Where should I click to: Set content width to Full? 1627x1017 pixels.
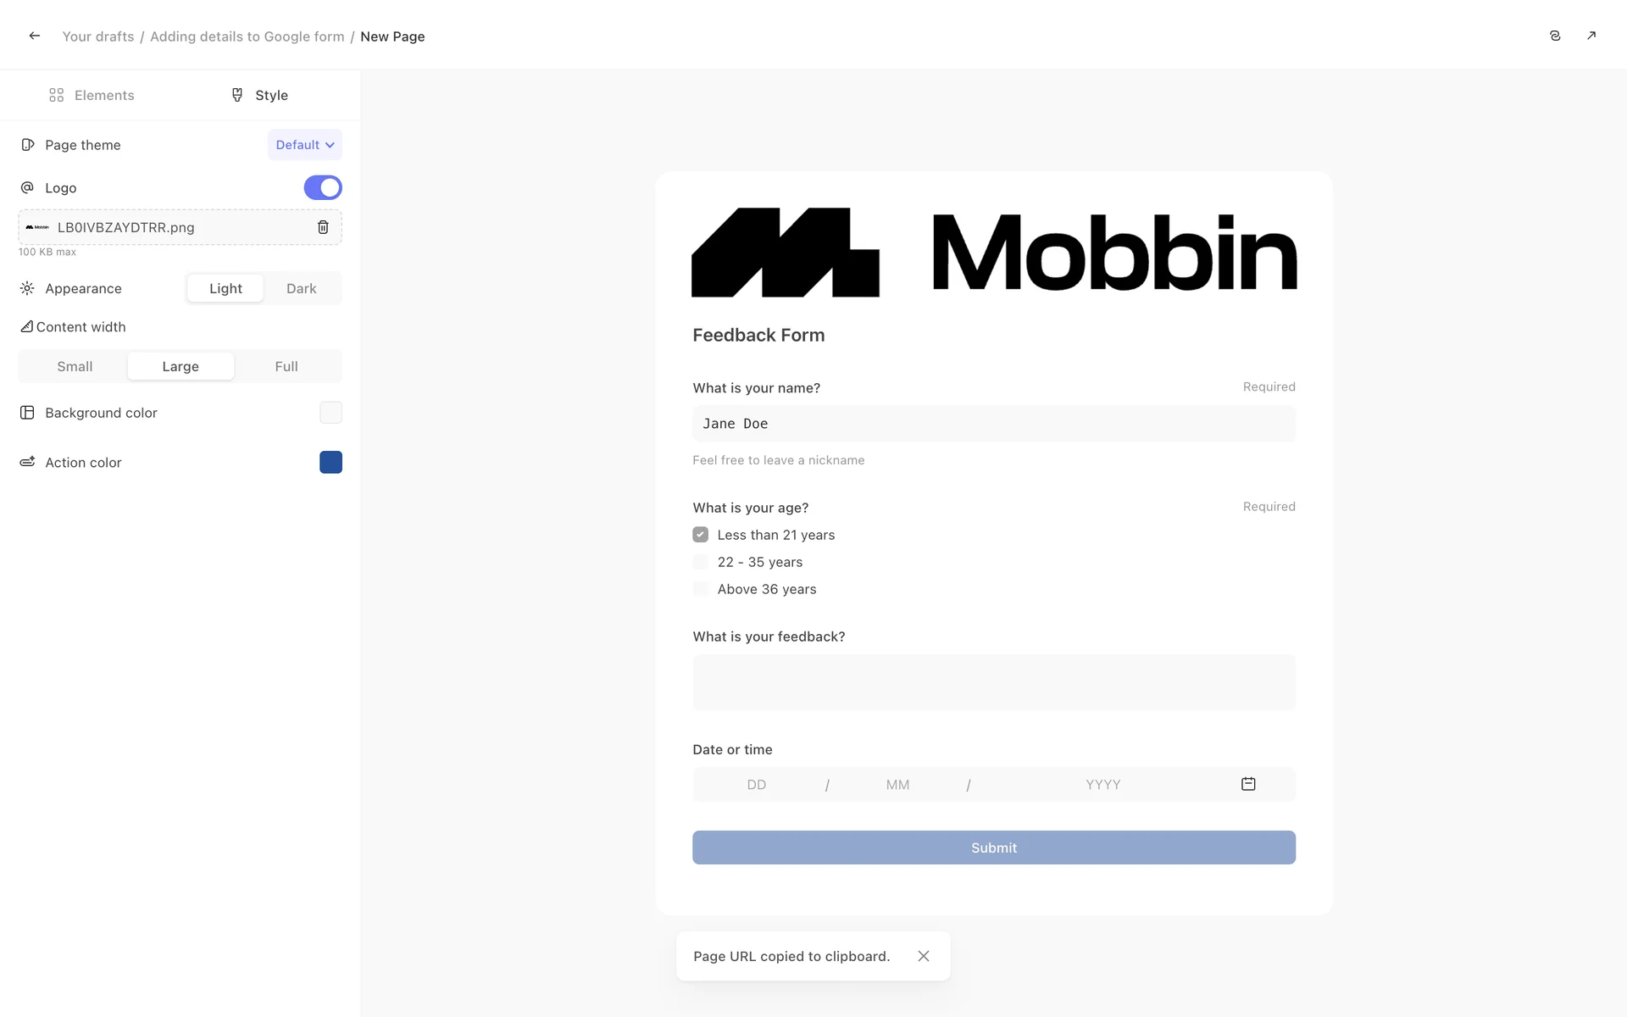286,366
